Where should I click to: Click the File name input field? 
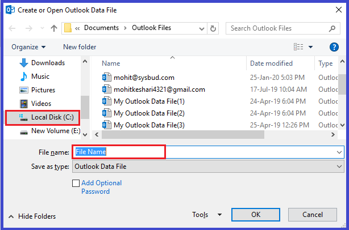click(208, 152)
